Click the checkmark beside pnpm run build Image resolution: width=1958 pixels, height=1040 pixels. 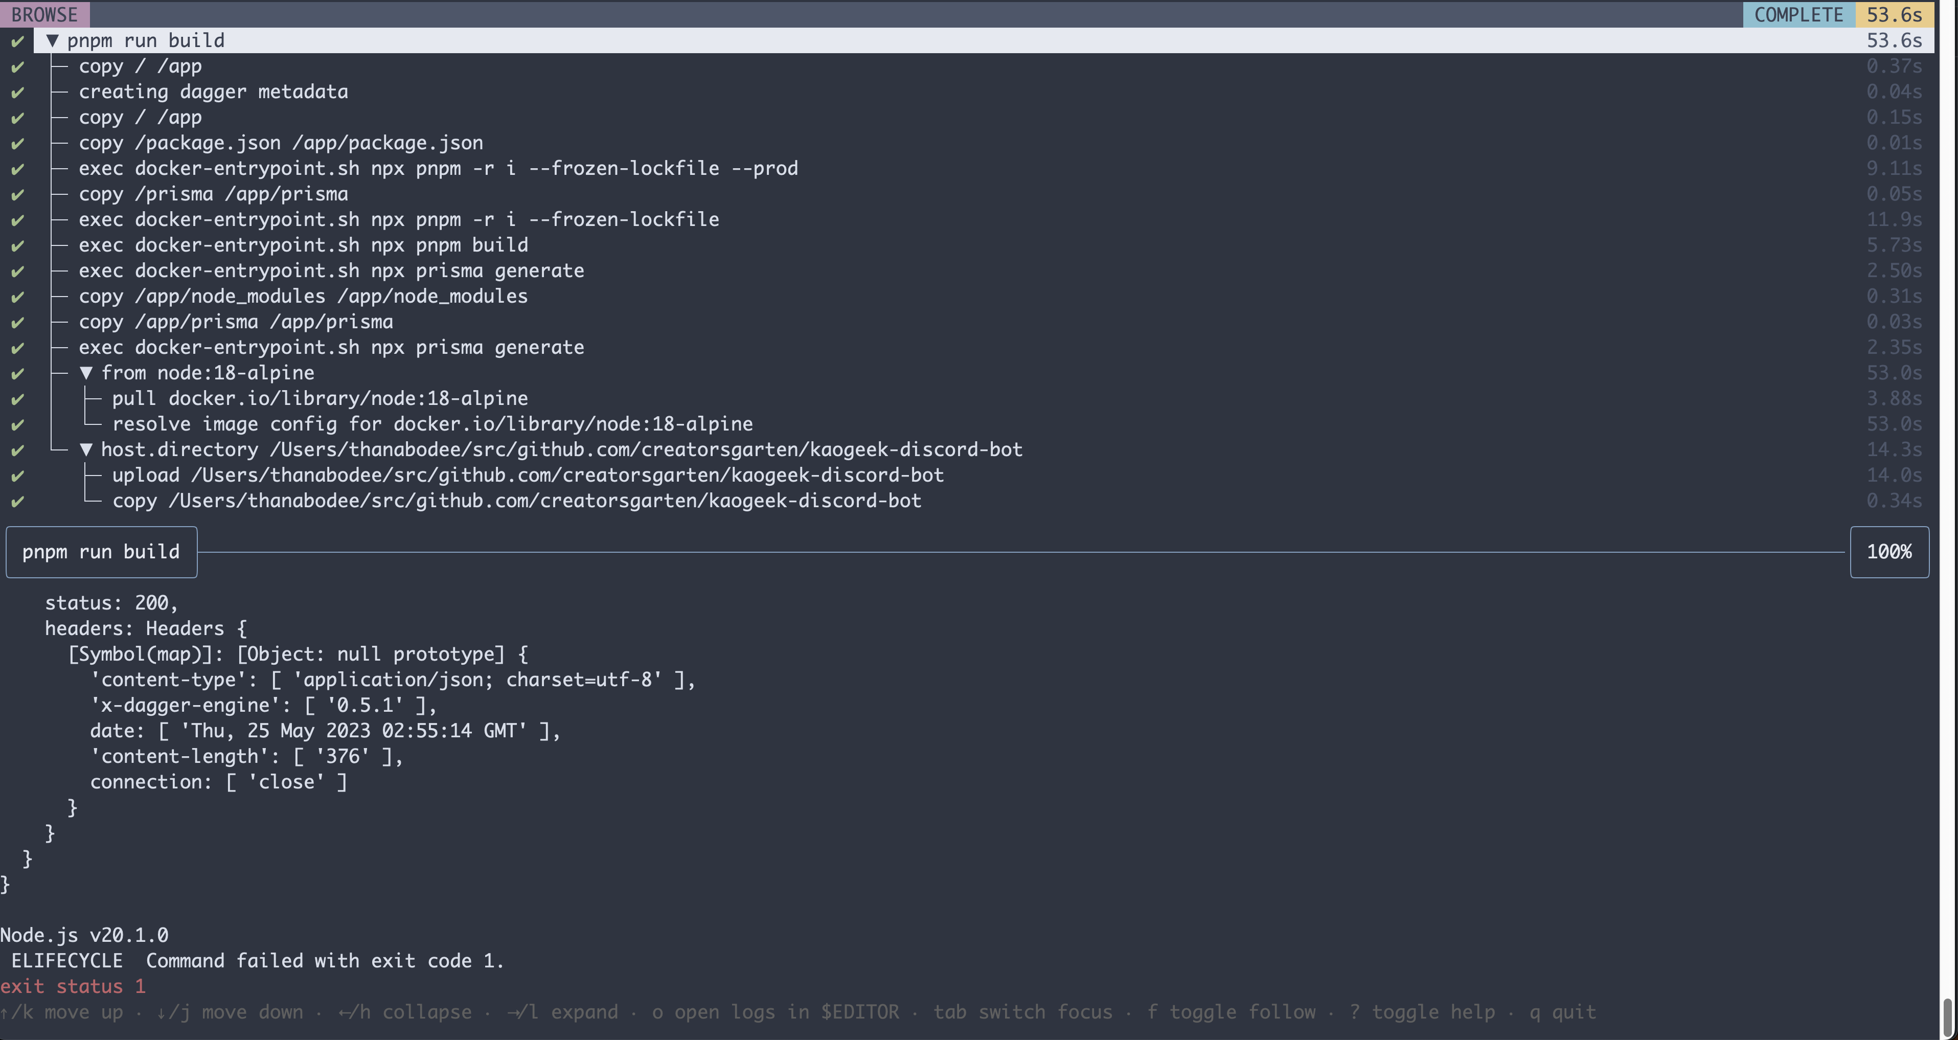coord(17,41)
